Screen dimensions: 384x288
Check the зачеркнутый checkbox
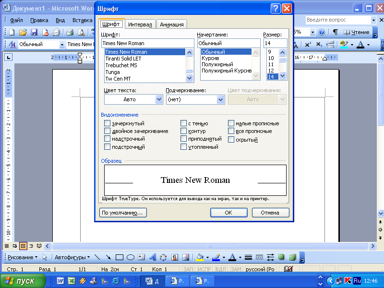107,123
